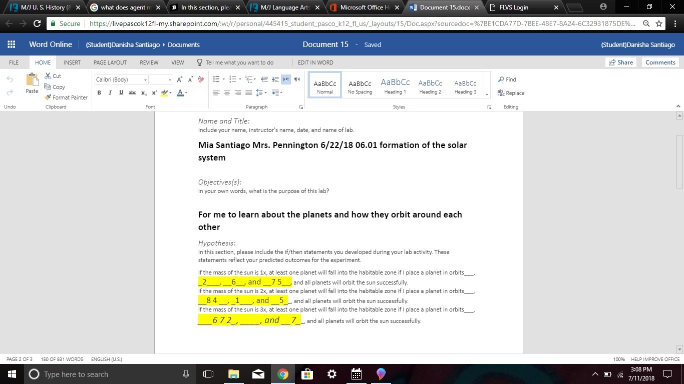
Task: Center align the paragraph text
Action: click(x=227, y=93)
